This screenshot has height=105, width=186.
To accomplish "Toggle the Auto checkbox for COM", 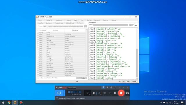I will (133, 25).
